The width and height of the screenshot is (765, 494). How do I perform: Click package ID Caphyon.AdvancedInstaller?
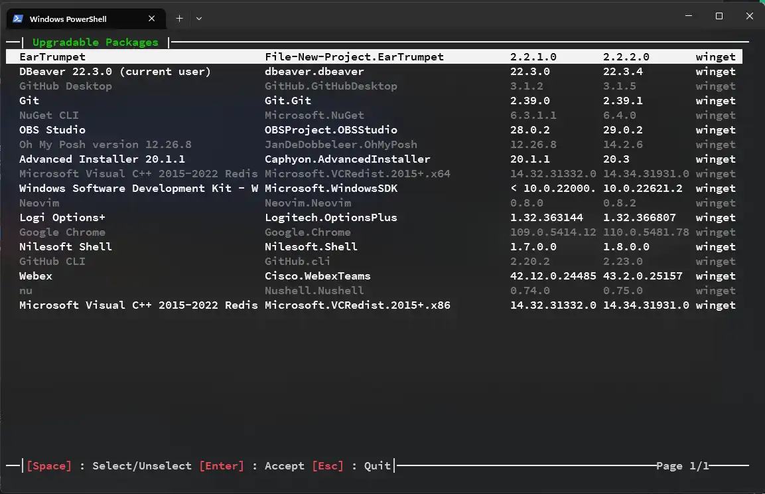348,159
